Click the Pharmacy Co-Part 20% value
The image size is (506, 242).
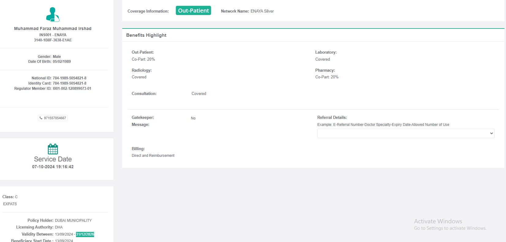click(327, 77)
